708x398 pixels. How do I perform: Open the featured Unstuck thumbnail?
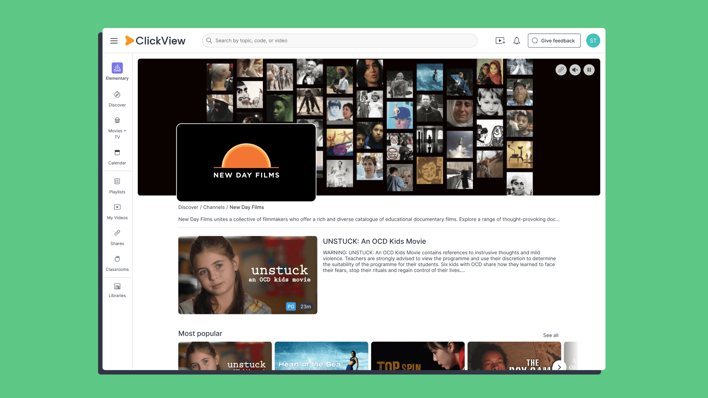point(248,275)
